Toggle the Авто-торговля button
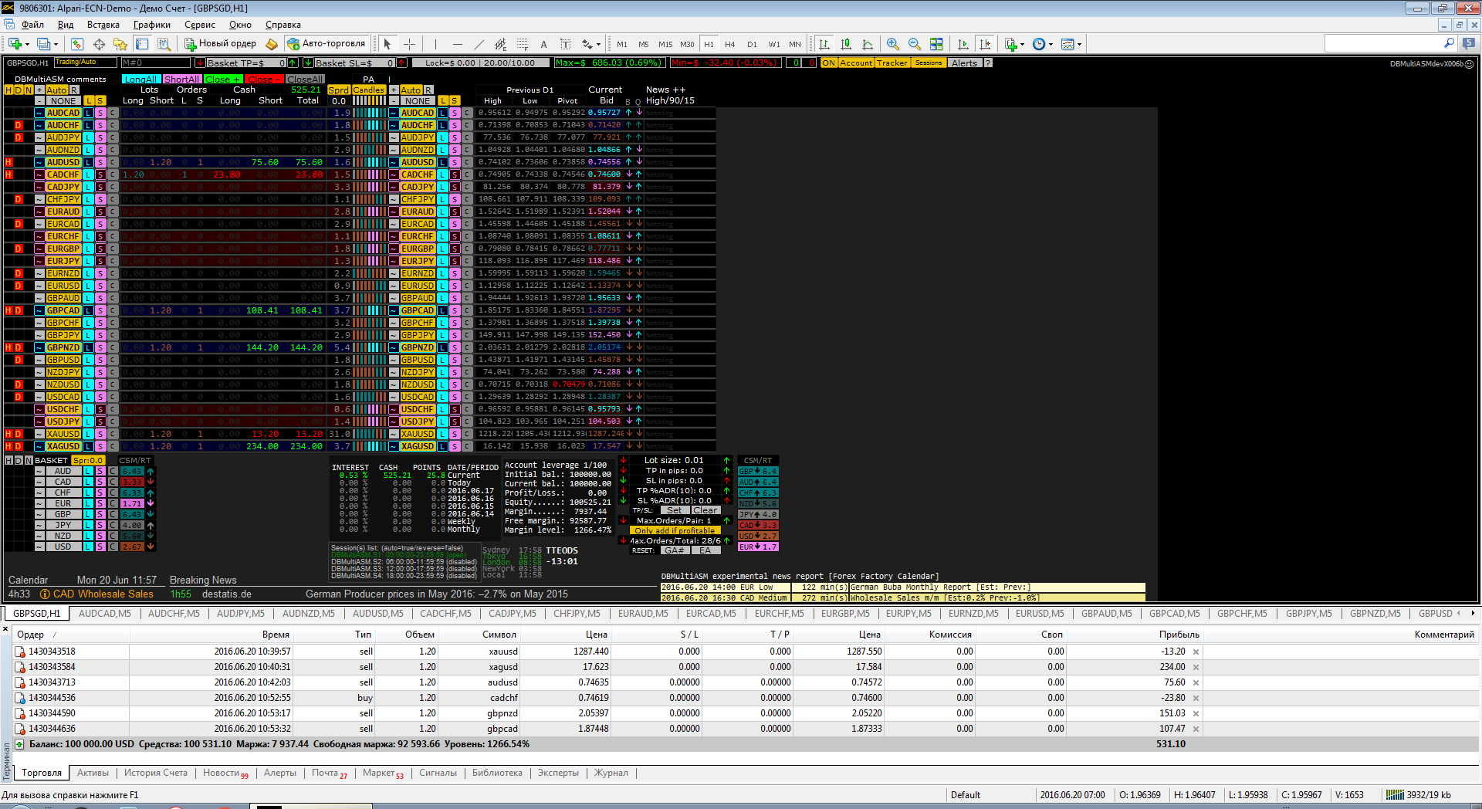1482x809 pixels. pos(327,44)
